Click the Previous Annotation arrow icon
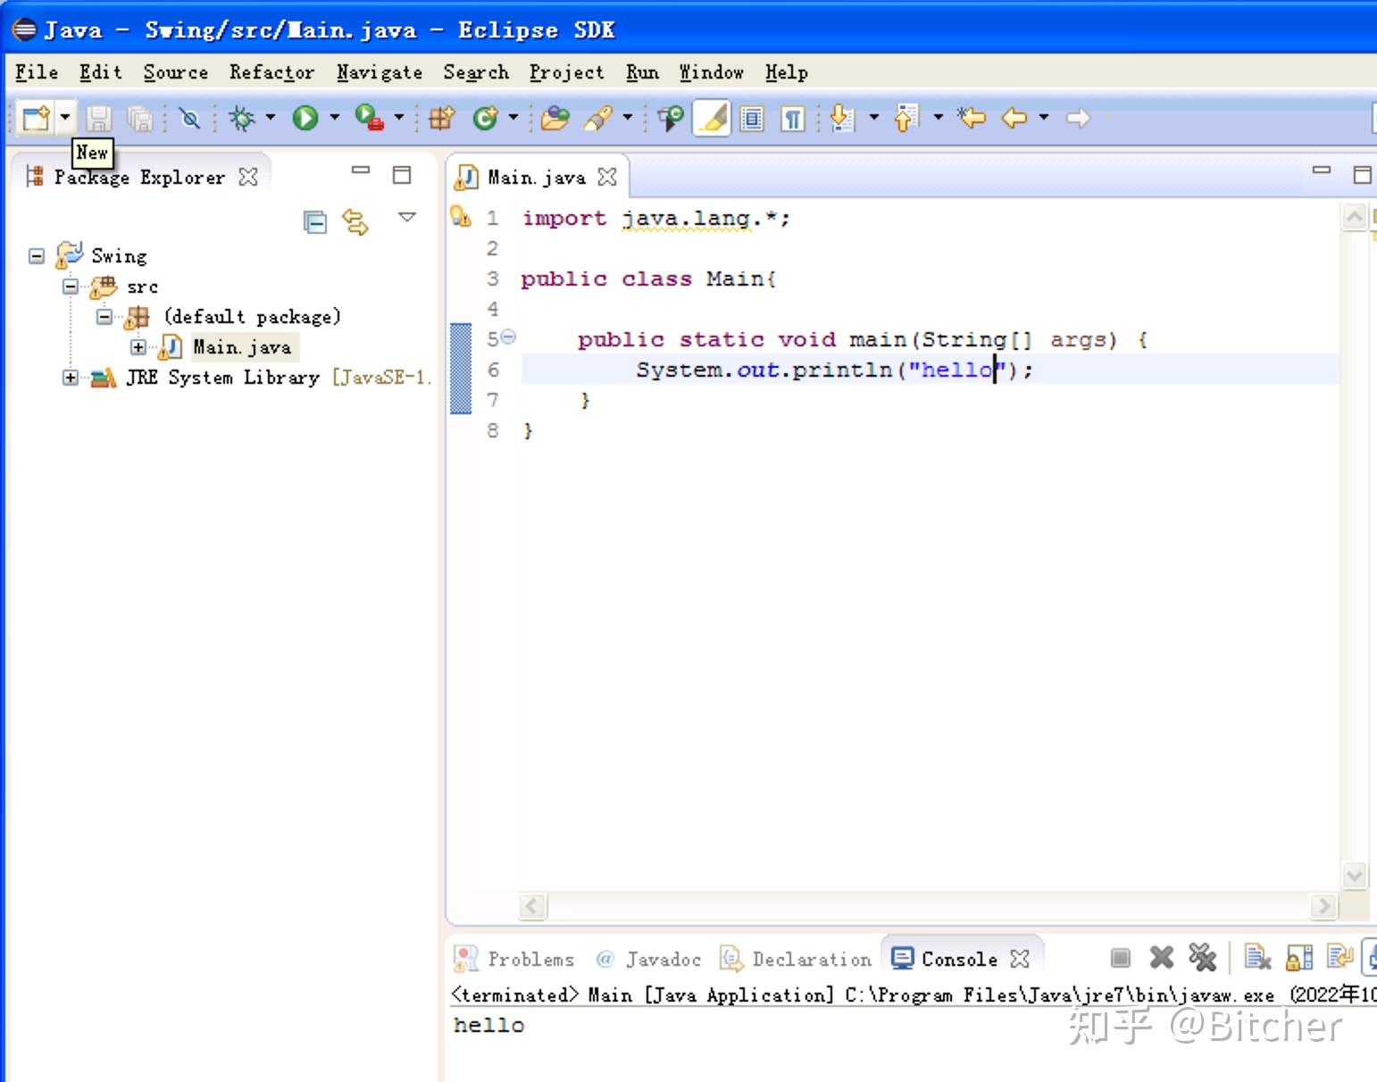The width and height of the screenshot is (1377, 1082). point(906,118)
